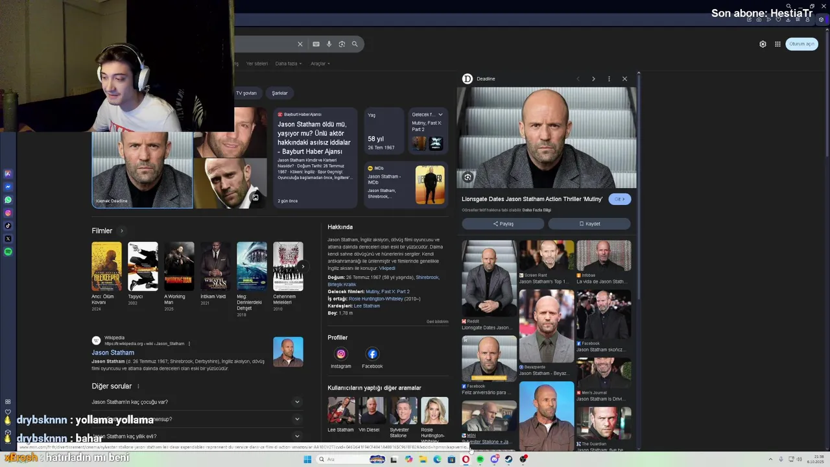Open the Facebook profile icon
The width and height of the screenshot is (830, 467).
pos(372,354)
